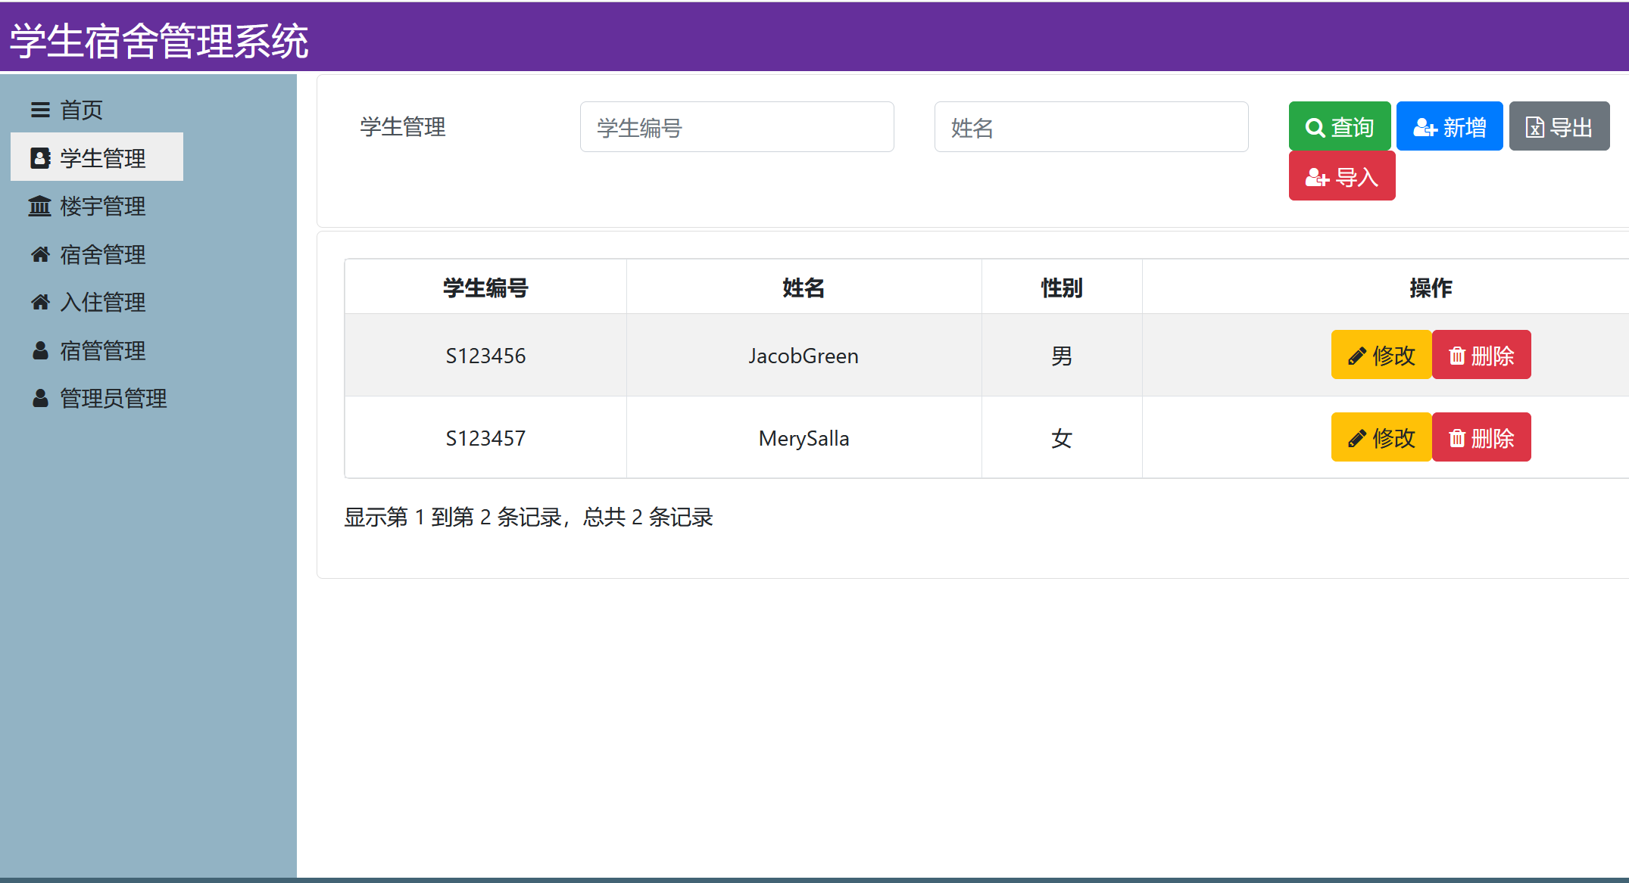Click the bank icon next to 楼宇管理
1629x883 pixels.
[x=39, y=206]
